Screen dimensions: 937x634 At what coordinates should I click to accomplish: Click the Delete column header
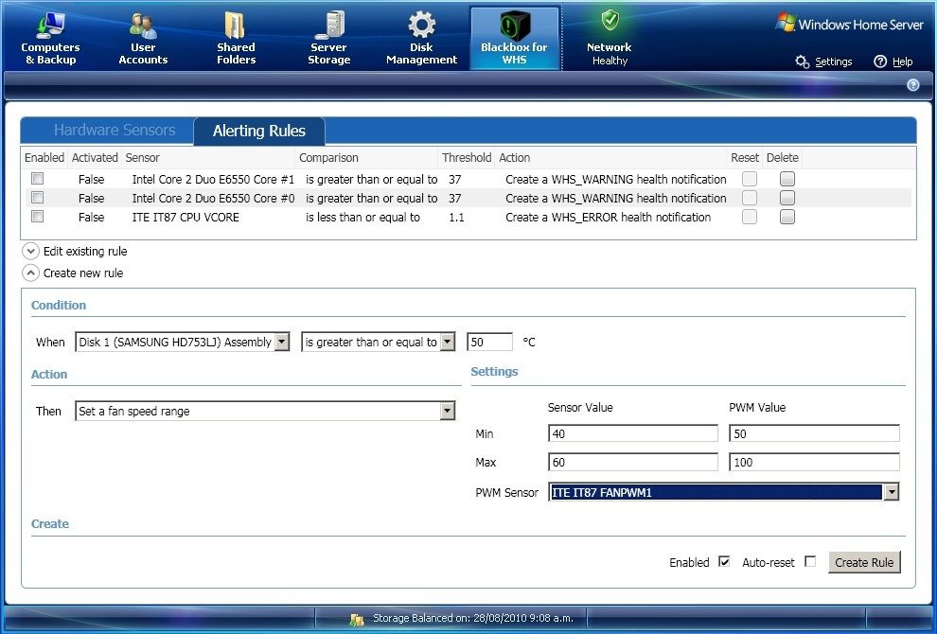(x=782, y=158)
